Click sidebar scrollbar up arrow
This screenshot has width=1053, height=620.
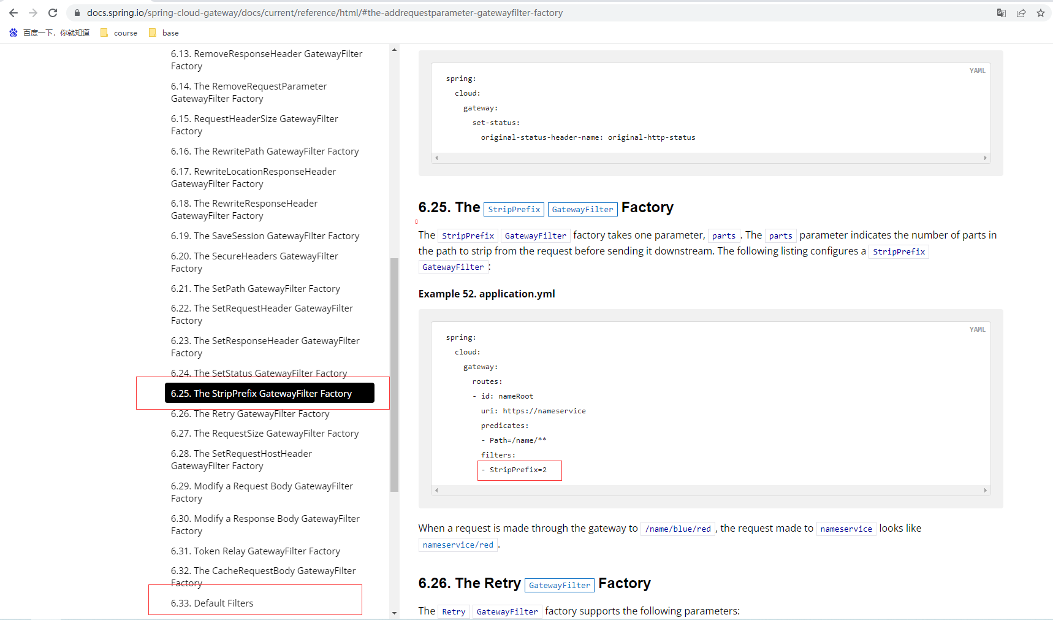click(x=394, y=50)
